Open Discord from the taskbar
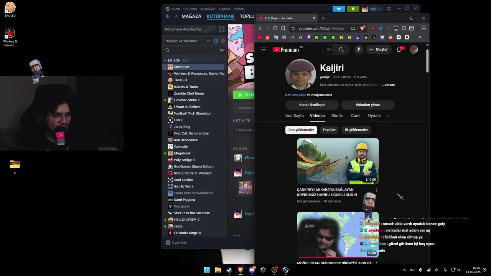This screenshot has height=276, width=491. pyautogui.click(x=252, y=270)
